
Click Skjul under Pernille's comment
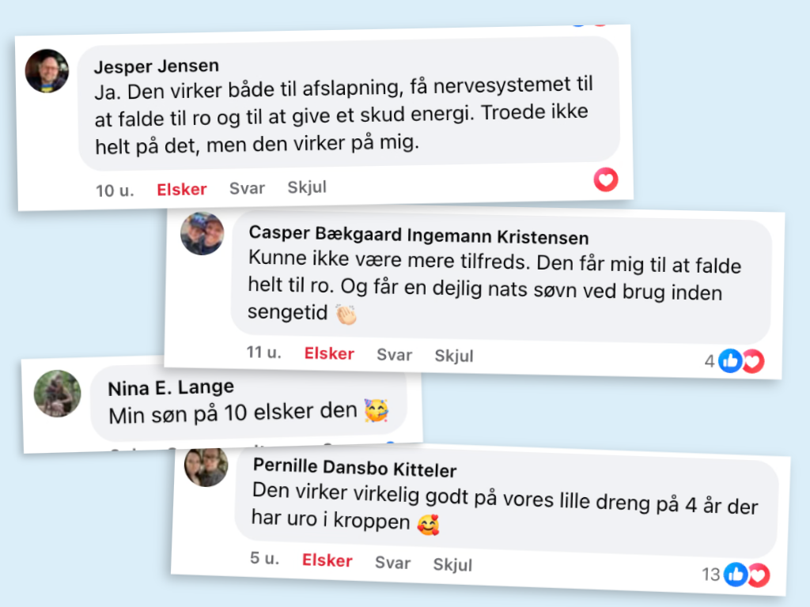tap(452, 564)
